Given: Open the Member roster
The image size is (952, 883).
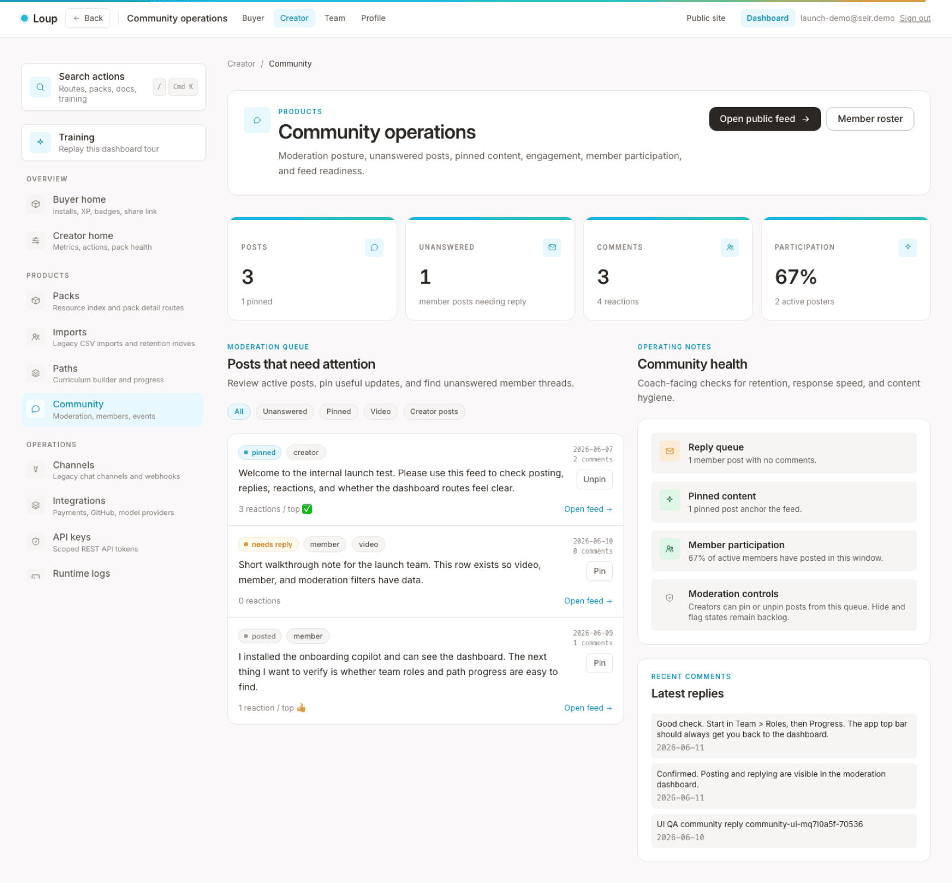Looking at the screenshot, I should [x=870, y=119].
